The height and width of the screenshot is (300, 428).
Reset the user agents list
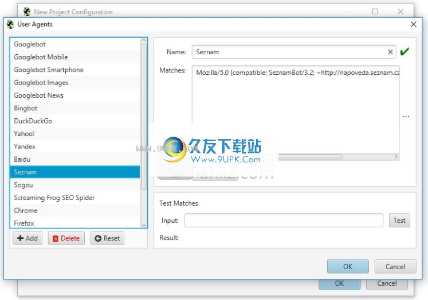tap(107, 238)
